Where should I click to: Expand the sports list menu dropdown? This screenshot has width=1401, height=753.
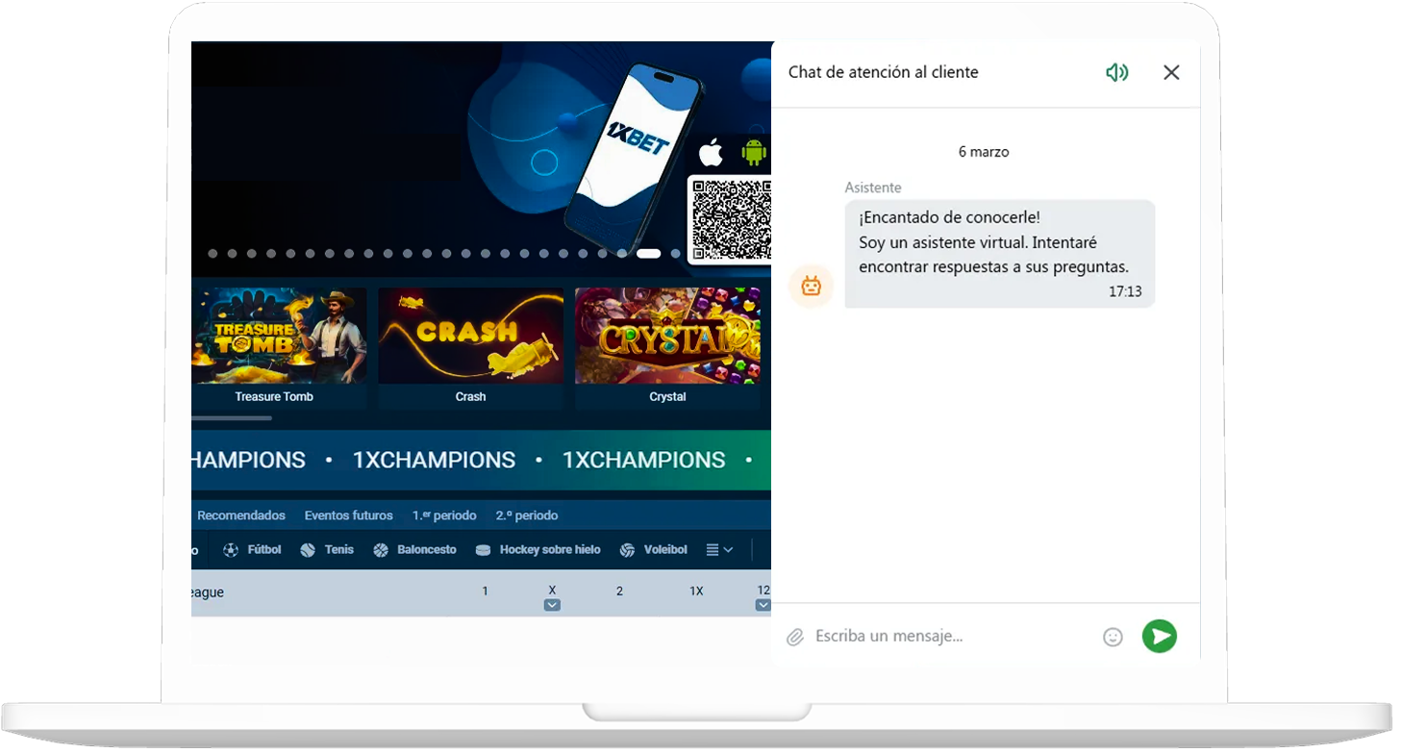719,550
